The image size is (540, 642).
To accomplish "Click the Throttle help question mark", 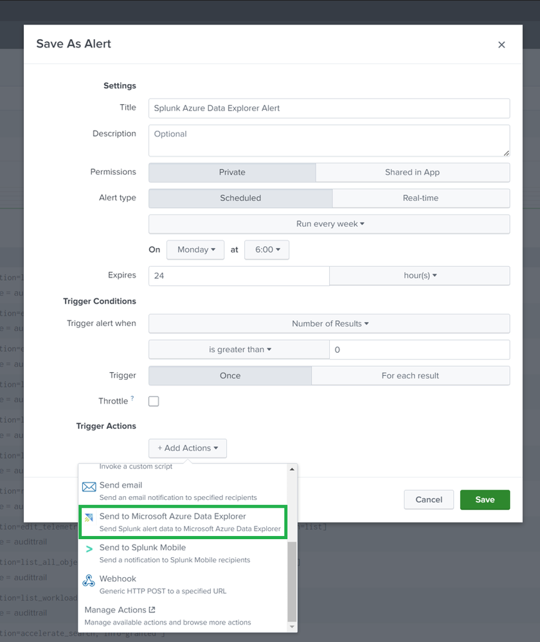I will pyautogui.click(x=132, y=398).
